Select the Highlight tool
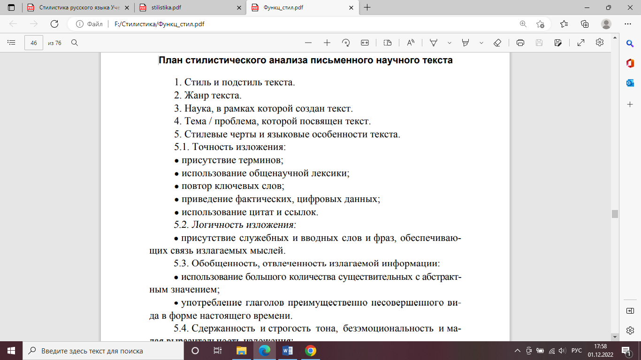The image size is (641, 360). tap(465, 43)
